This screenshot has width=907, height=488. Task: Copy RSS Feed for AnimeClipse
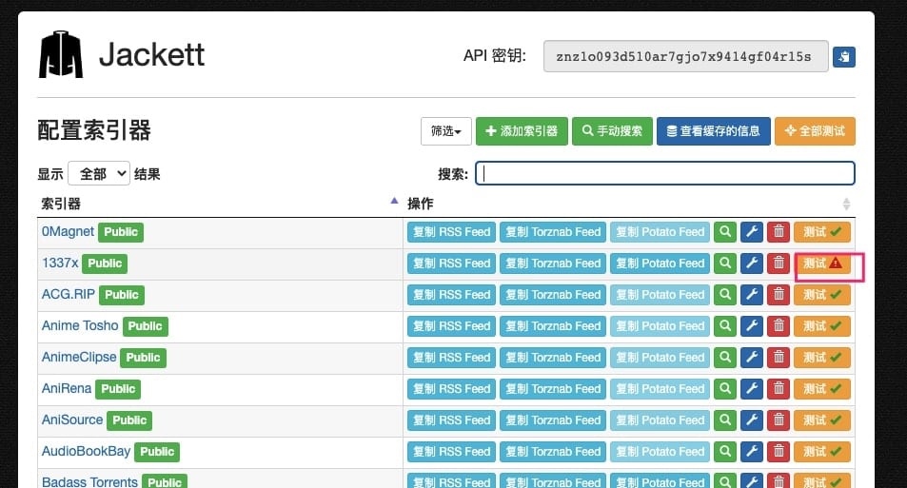click(451, 358)
